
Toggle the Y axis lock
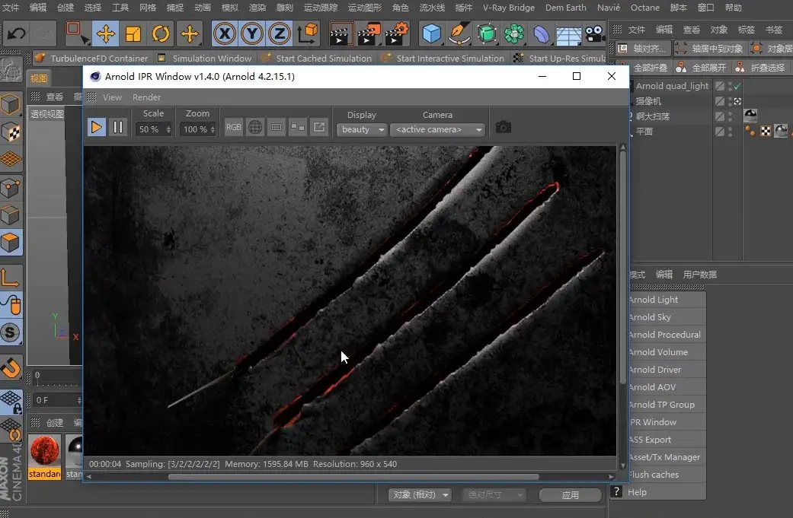pyautogui.click(x=252, y=33)
